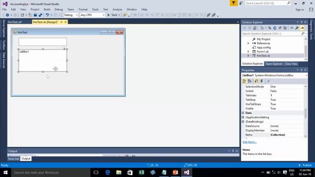Expand the frmTest.vb node
315x177 pixels.
tap(248, 56)
